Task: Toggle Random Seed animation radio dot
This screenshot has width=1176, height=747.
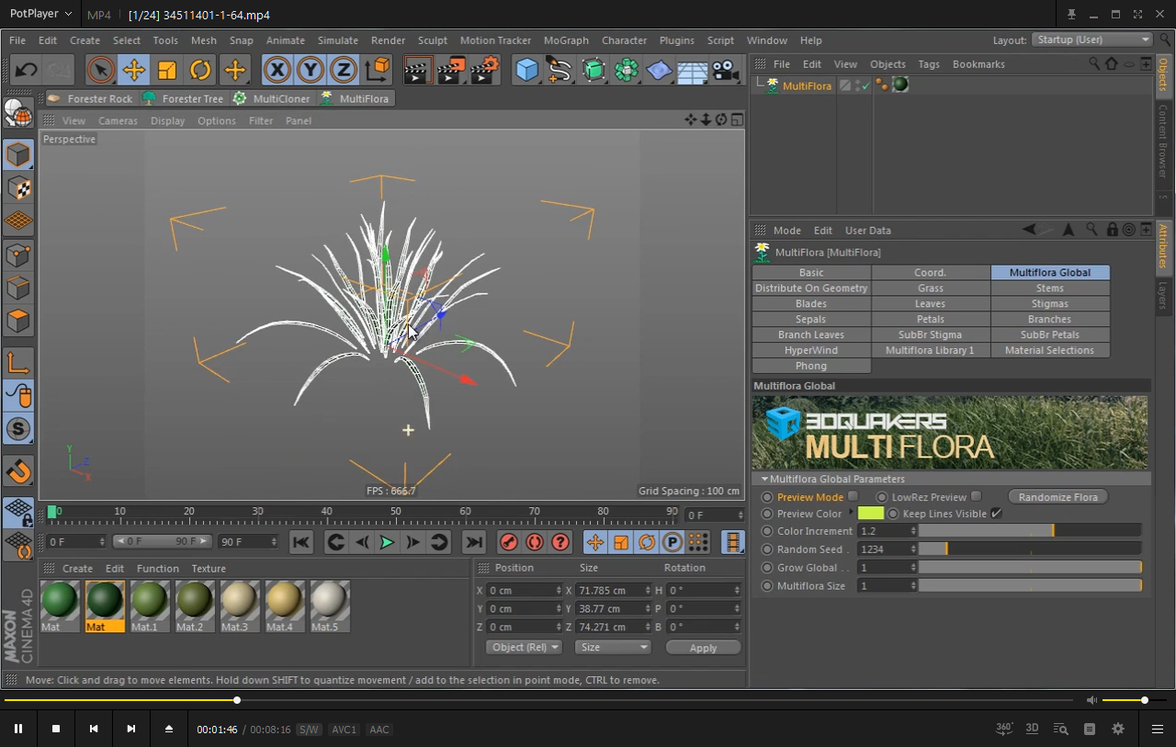Action: click(767, 549)
